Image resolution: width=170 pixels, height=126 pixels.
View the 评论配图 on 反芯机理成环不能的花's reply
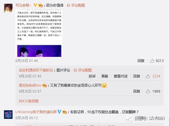(x=83, y=70)
